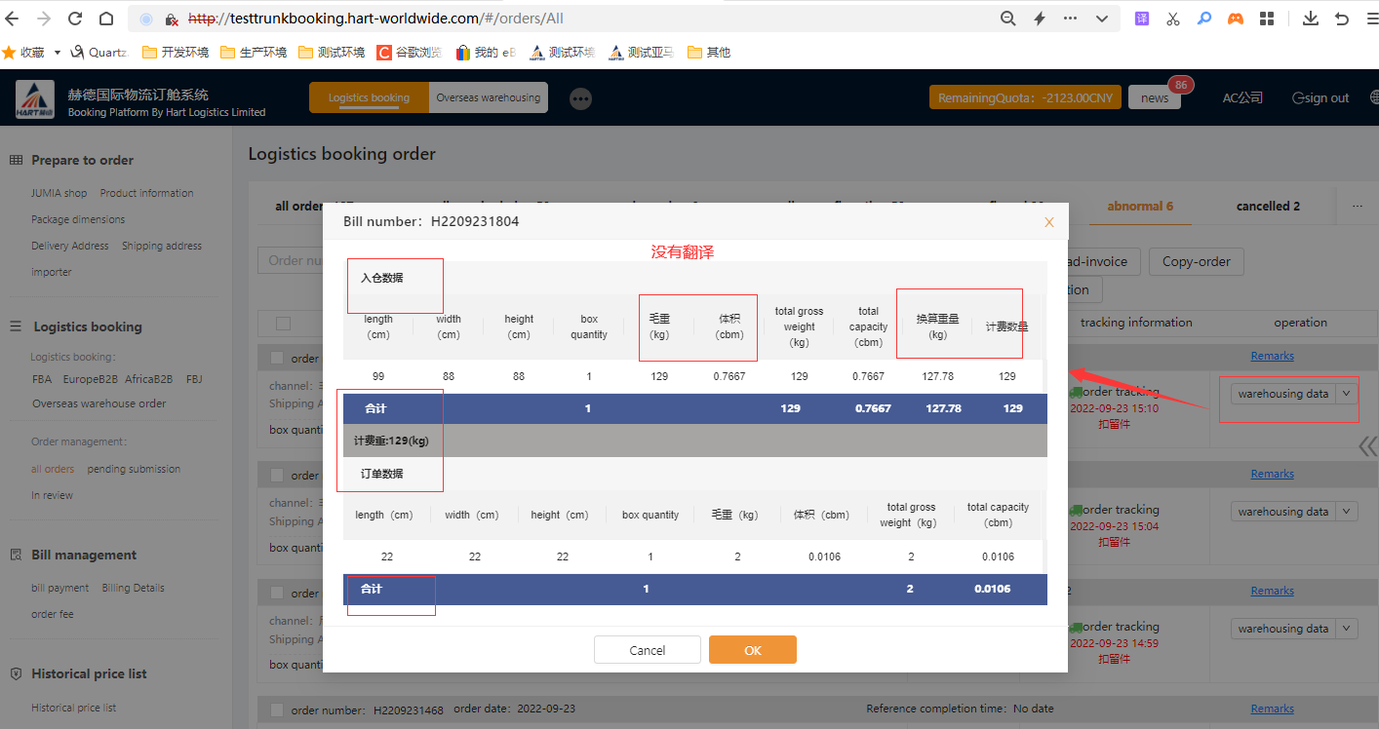Collapse the side panel with double chevron
Screen dimensions: 1379x729
coord(1368,445)
